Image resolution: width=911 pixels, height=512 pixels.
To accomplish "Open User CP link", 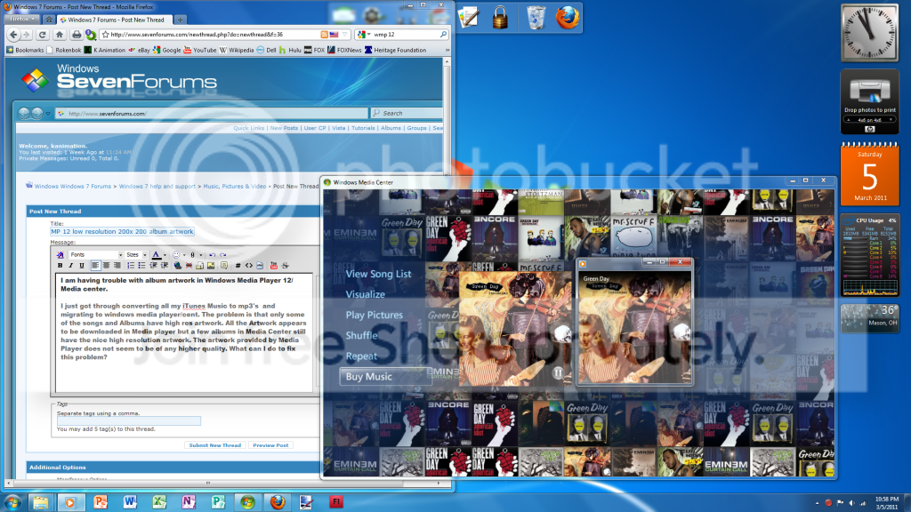I will [315, 128].
